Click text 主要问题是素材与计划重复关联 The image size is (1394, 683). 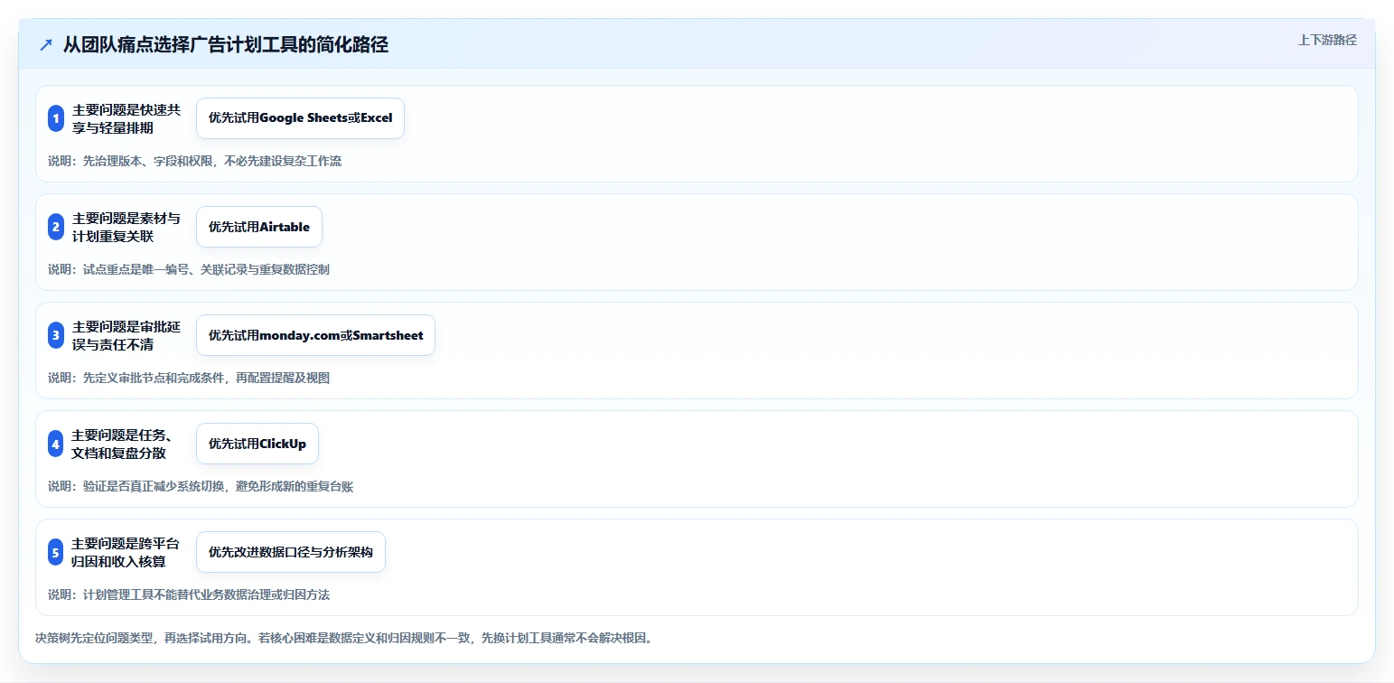tap(126, 227)
